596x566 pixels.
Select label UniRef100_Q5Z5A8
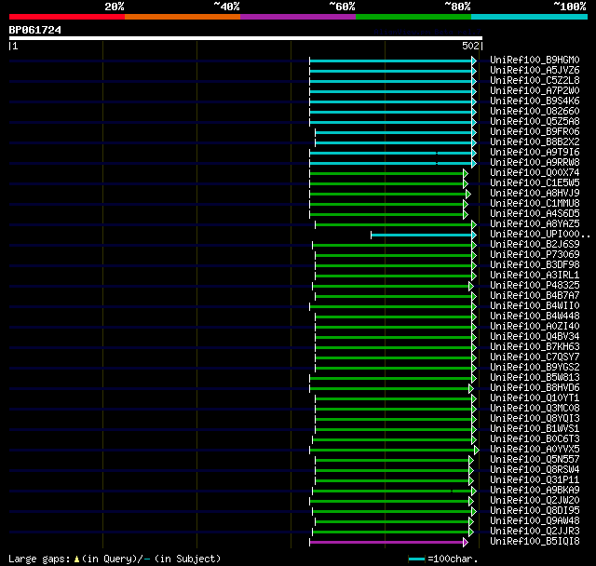click(x=535, y=122)
